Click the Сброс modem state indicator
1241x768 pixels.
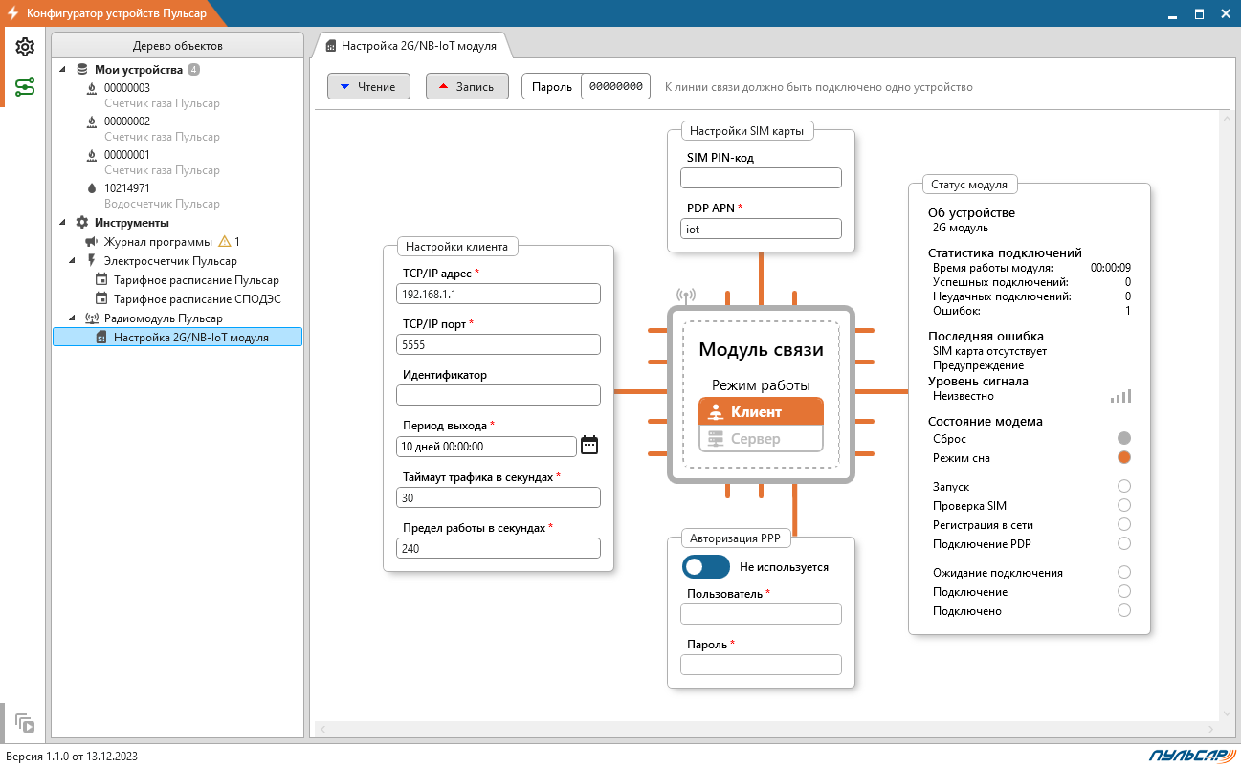(1124, 439)
